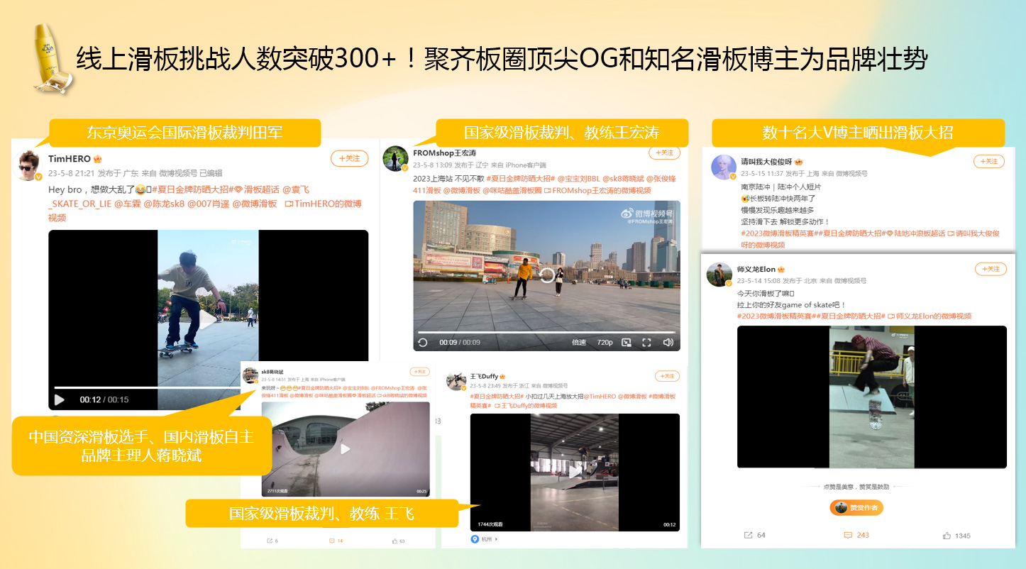Click the progress bar on FROMshop video
The image size is (1026, 569).
[x=546, y=332]
